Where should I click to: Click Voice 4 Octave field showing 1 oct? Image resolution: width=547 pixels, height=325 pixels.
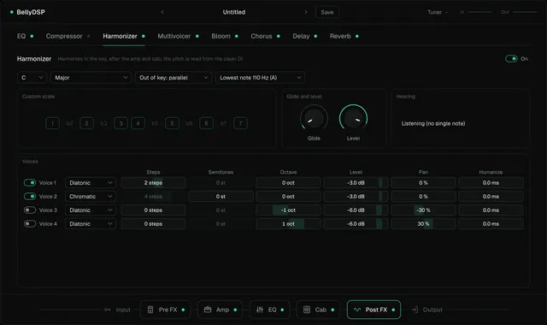tap(288, 224)
